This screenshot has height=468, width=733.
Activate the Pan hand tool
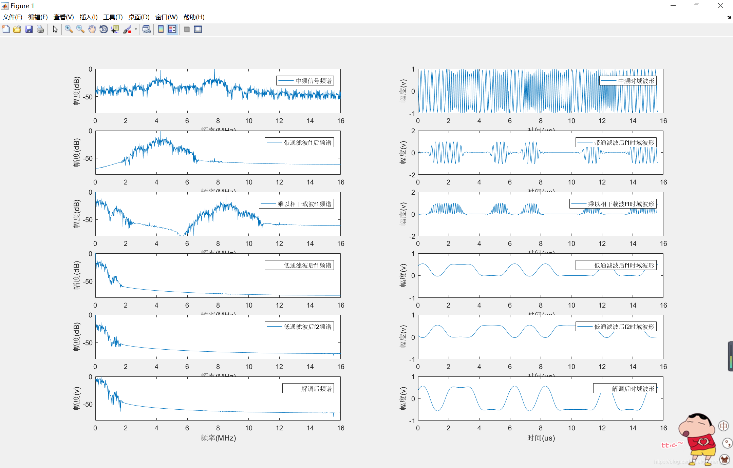click(x=92, y=30)
